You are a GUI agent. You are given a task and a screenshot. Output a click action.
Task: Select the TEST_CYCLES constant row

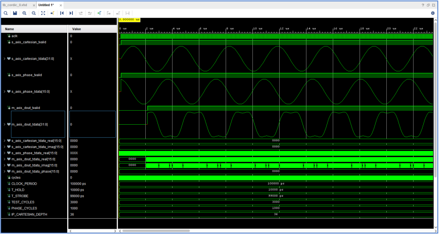pos(23,202)
